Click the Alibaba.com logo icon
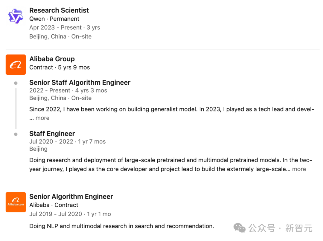 (x=16, y=202)
